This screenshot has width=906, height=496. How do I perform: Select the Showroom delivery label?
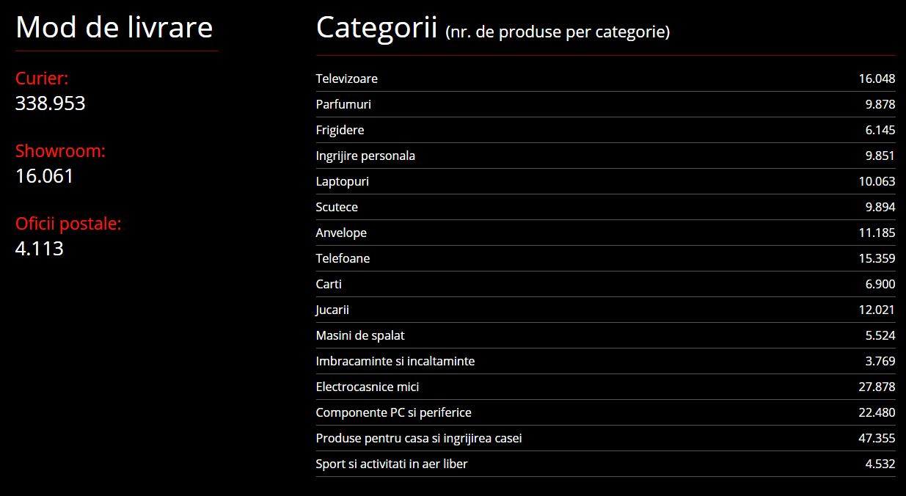pyautogui.click(x=60, y=151)
